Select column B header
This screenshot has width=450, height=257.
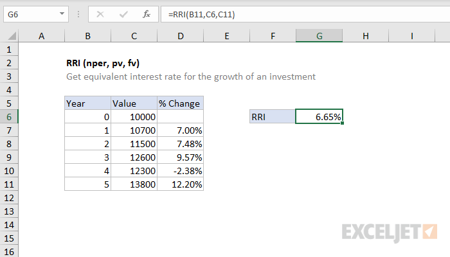tap(88, 36)
